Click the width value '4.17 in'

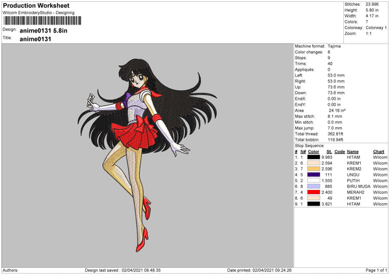[372, 16]
